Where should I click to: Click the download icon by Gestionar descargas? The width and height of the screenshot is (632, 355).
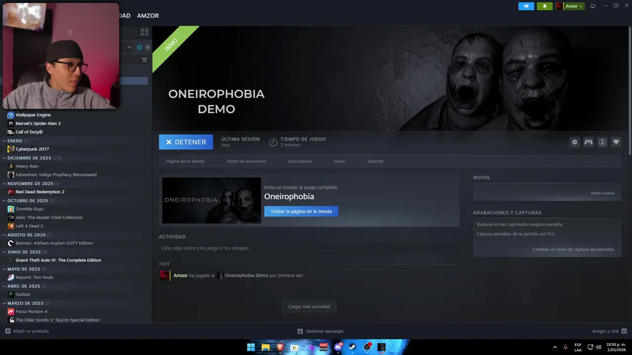300,331
